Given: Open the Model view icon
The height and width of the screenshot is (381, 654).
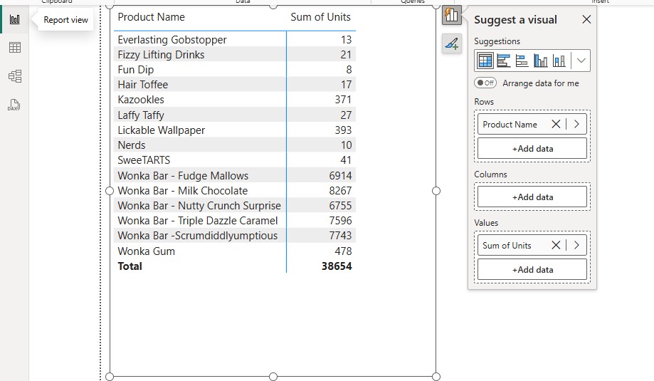Looking at the screenshot, I should coord(15,76).
